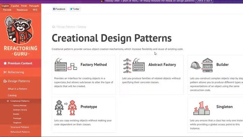
Task: Select Creational Patterns in the sidebar
Action: pos(20,101)
